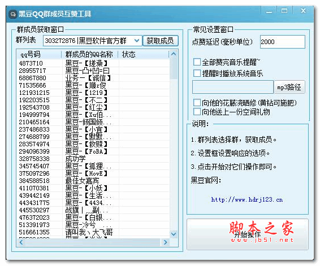The width and height of the screenshot is (320, 266).
Task: Select member row 328758338
Action: 93,159
